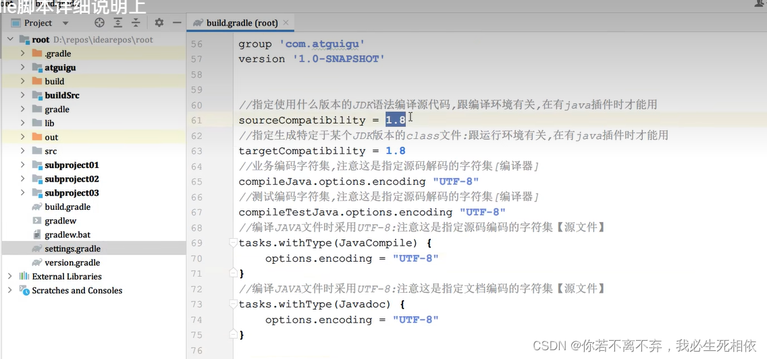Expand External Libraries node
The image size is (767, 359).
10,277
